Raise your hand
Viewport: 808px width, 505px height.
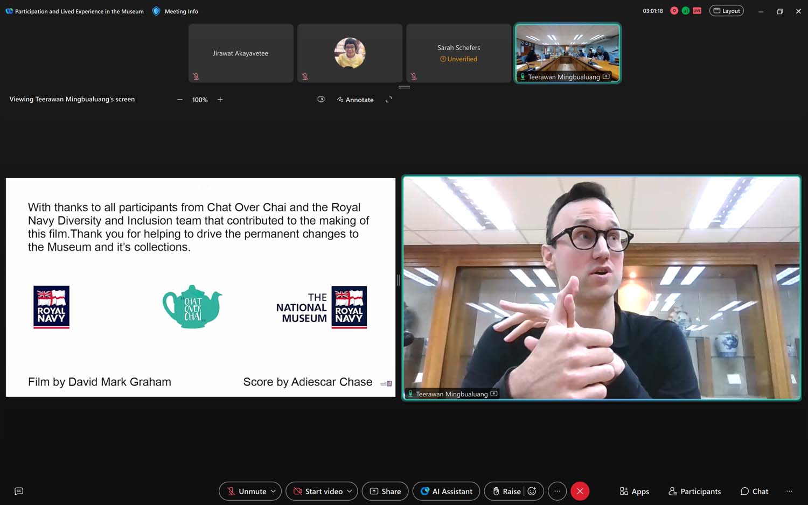tap(506, 491)
